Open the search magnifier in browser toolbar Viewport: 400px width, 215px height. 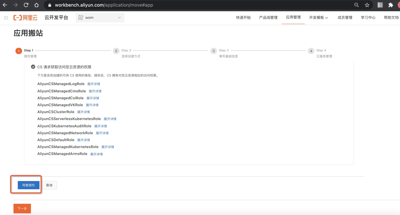[x=356, y=5]
